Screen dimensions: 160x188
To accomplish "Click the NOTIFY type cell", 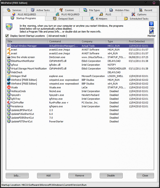I will click(x=112, y=65).
